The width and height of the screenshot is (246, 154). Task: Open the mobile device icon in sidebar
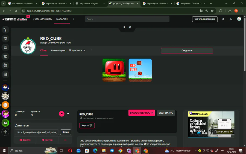click(x=5, y=65)
